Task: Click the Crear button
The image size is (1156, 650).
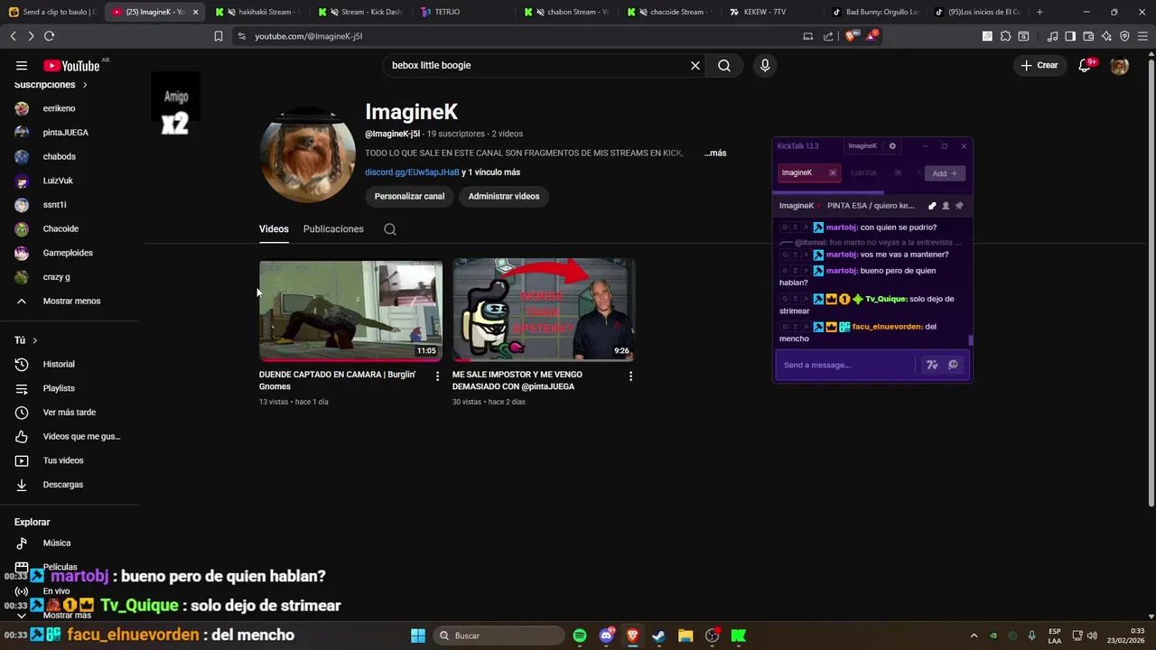Action: [x=1039, y=65]
